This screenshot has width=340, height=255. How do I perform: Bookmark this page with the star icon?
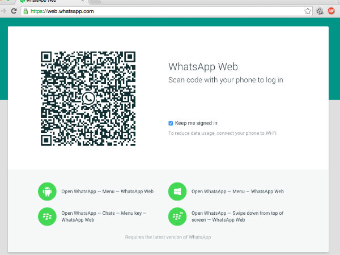(308, 11)
